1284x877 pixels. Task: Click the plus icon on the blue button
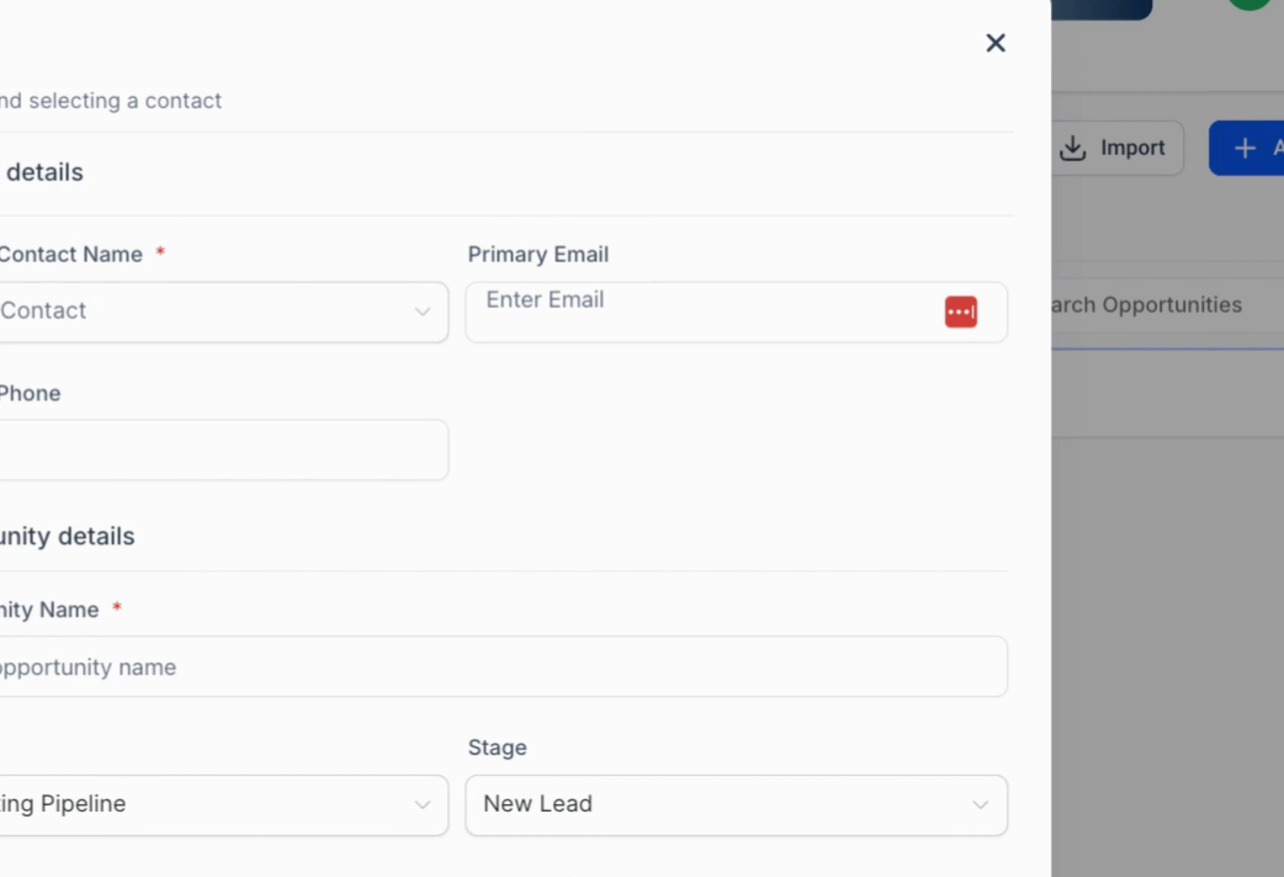1244,148
